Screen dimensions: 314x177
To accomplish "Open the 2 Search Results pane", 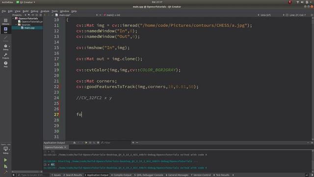I will (x=73, y=175).
